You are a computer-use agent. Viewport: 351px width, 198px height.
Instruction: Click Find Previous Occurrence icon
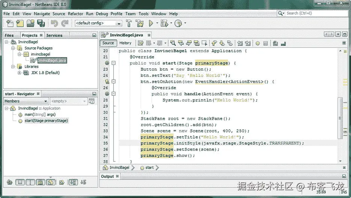point(181,43)
